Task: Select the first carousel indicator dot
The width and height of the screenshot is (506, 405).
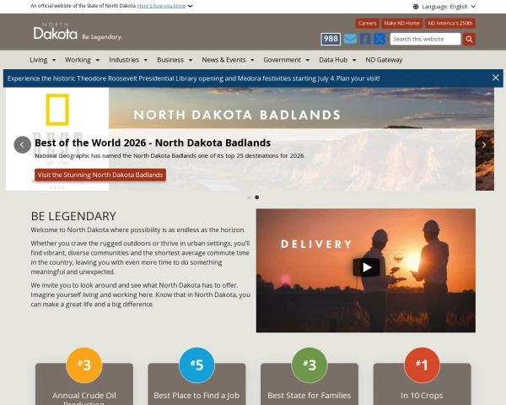Action: [249, 197]
